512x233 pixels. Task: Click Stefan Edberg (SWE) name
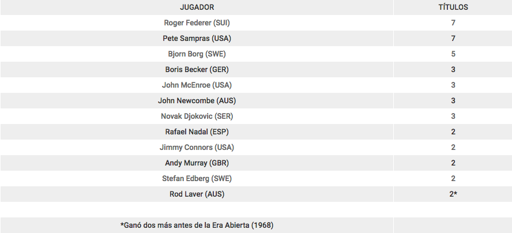point(197,178)
